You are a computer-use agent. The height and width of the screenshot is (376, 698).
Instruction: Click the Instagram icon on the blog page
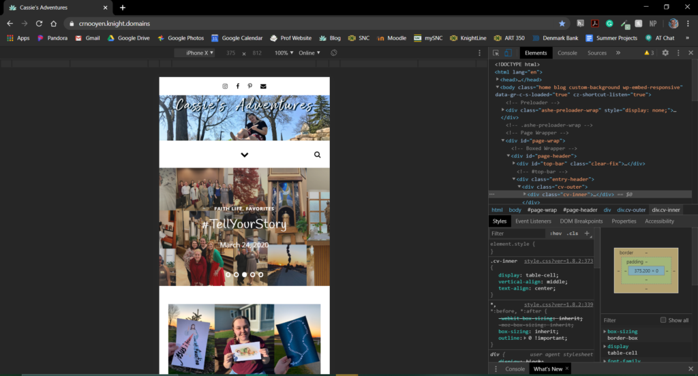225,86
